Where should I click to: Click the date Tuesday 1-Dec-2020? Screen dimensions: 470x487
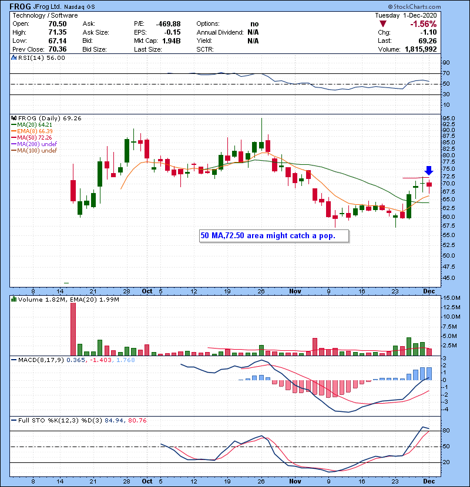pyautogui.click(x=406, y=15)
